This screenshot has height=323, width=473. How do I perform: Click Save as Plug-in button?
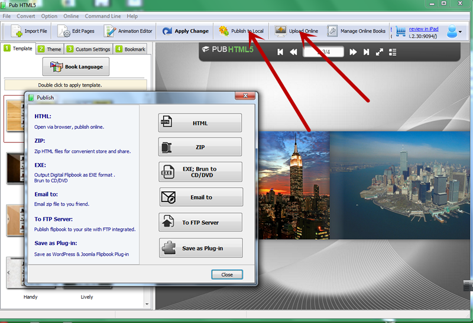click(x=201, y=248)
